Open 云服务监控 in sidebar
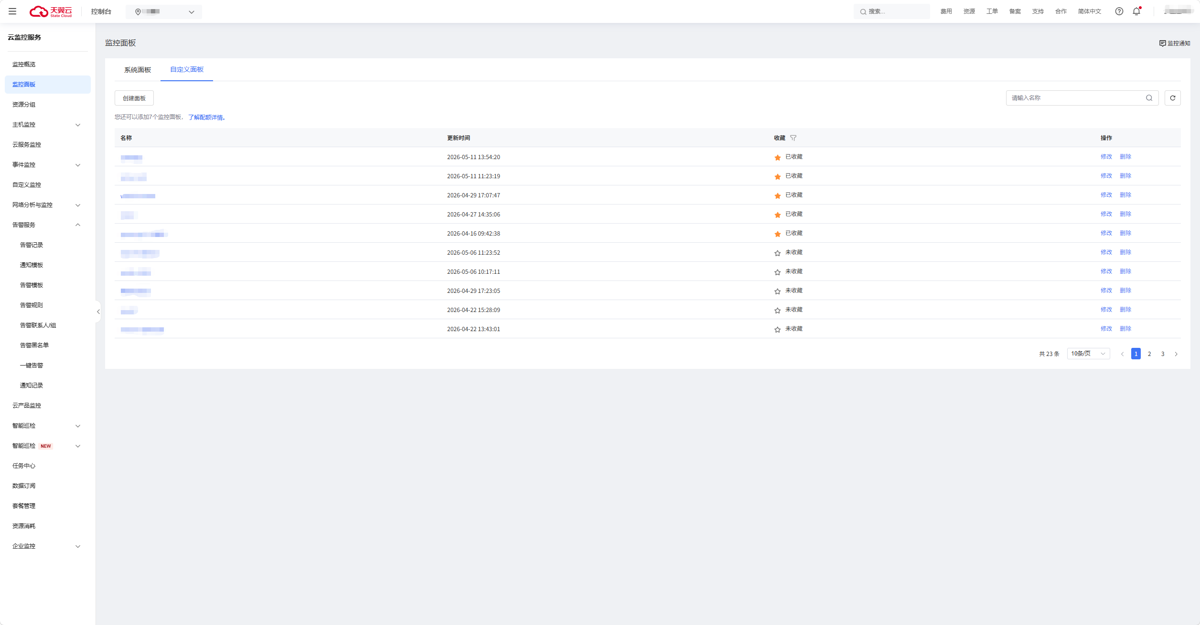This screenshot has width=1200, height=625. 27,145
